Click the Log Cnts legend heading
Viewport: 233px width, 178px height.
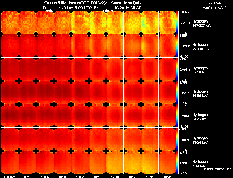pos(214,3)
